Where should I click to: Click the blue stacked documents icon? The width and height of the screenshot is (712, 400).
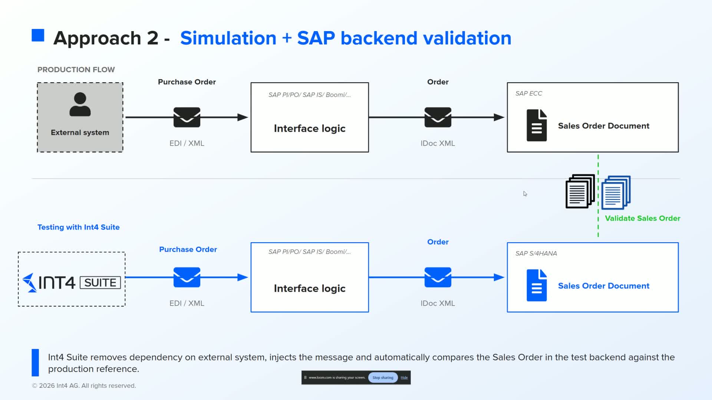pos(616,192)
